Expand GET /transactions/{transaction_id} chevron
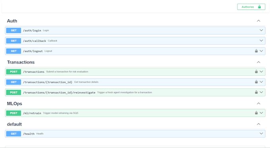Viewport: 270px width, 148px height. (261, 82)
